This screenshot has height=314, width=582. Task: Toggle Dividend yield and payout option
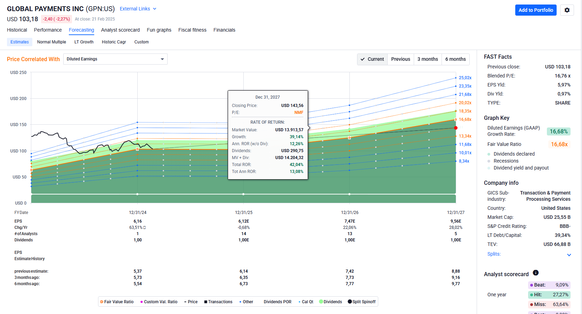(489, 168)
